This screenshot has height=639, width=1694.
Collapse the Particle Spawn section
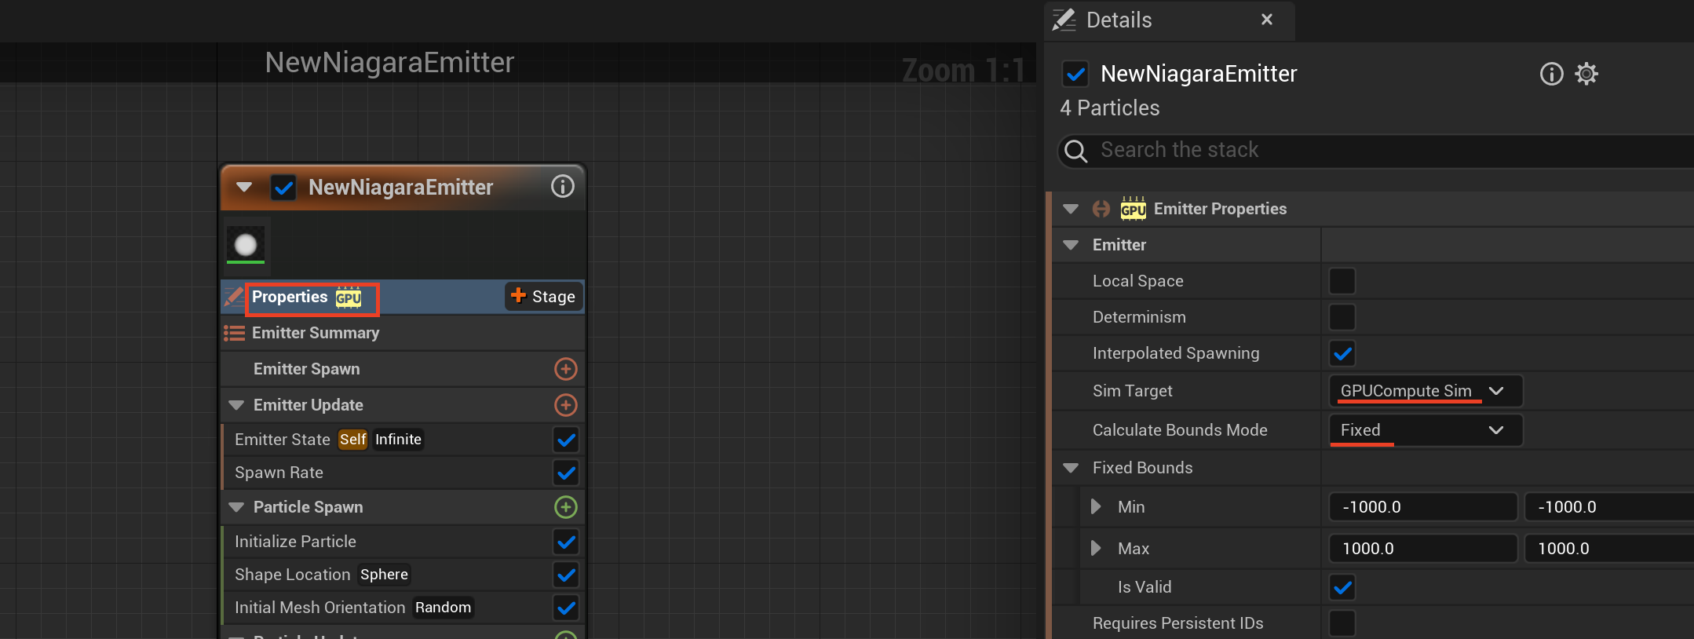tap(236, 508)
